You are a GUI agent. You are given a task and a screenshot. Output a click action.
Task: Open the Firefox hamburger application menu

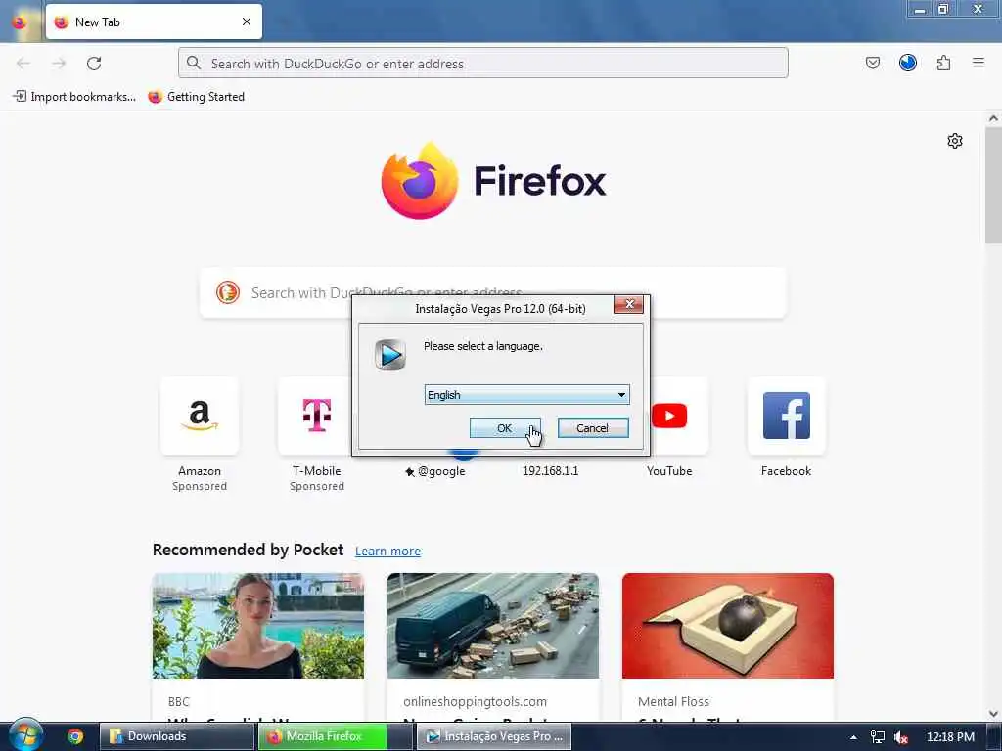[979, 63]
